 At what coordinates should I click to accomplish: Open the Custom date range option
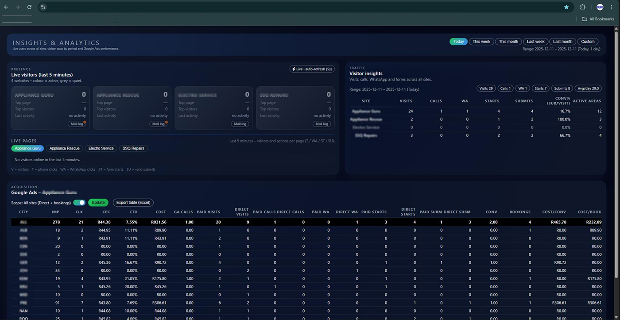(x=588, y=41)
